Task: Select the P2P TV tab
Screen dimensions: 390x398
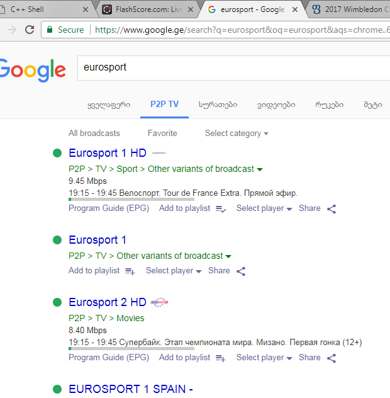Action: pyautogui.click(x=164, y=105)
